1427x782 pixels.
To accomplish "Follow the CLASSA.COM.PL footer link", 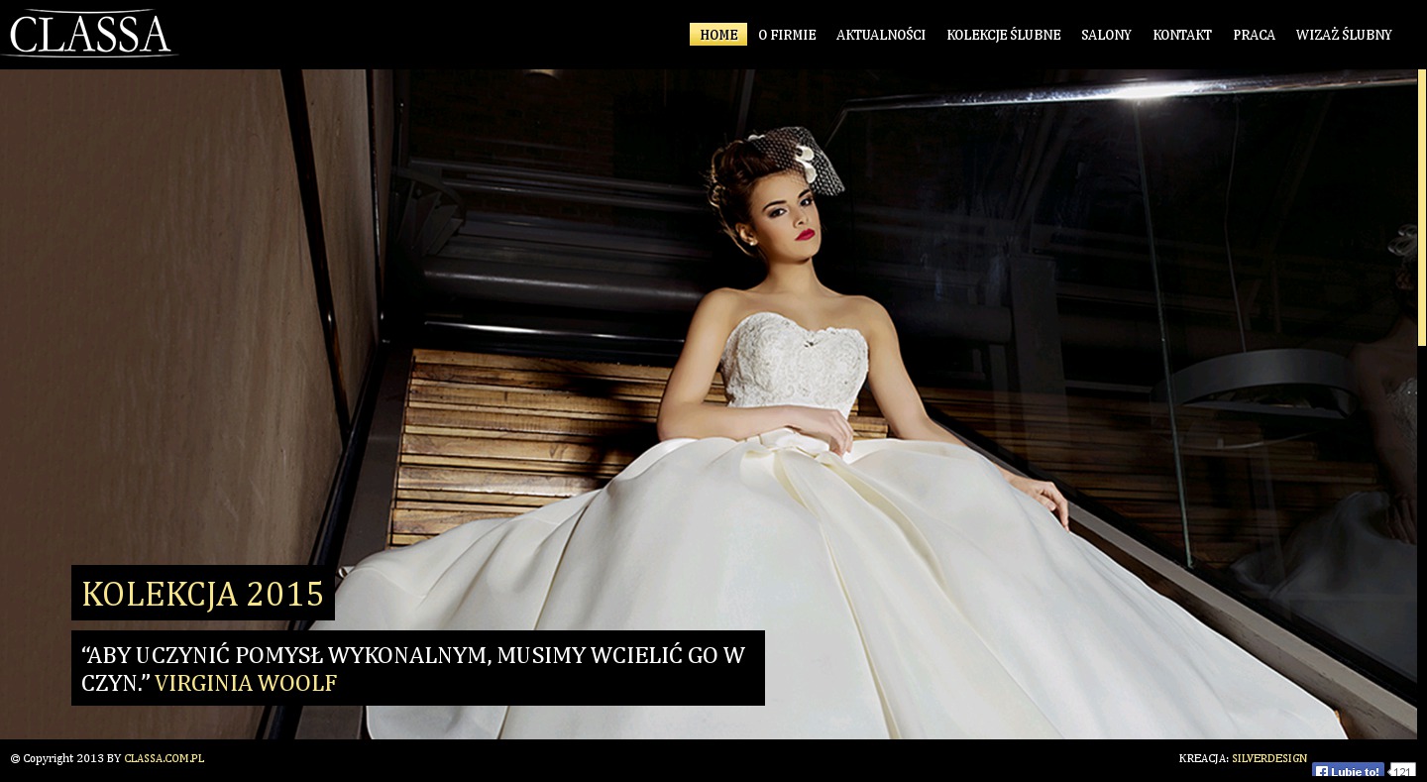I will 164,758.
